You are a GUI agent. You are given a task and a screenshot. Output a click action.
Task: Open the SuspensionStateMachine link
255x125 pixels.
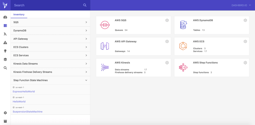28,111
